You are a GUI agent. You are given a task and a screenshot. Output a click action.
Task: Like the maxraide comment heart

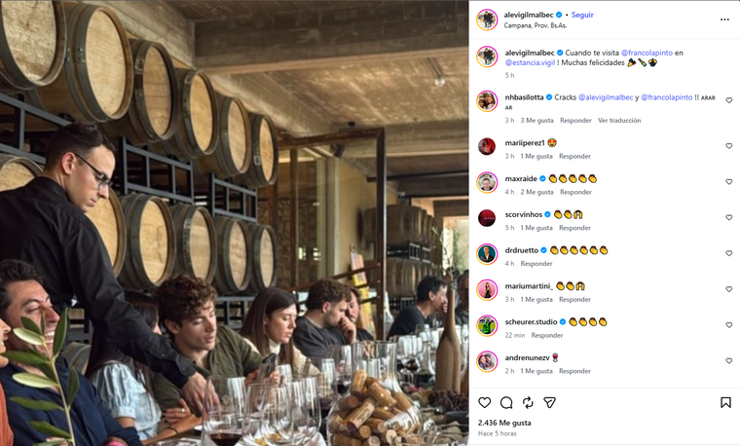tap(728, 182)
